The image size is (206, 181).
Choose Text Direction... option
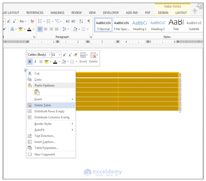(x=51, y=136)
